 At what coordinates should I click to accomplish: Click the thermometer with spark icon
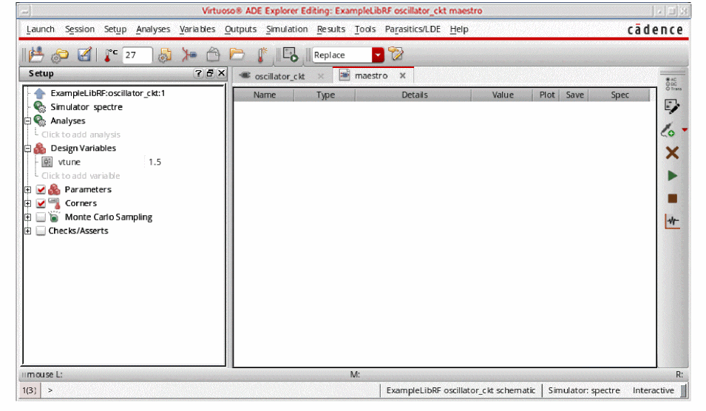pos(262,55)
